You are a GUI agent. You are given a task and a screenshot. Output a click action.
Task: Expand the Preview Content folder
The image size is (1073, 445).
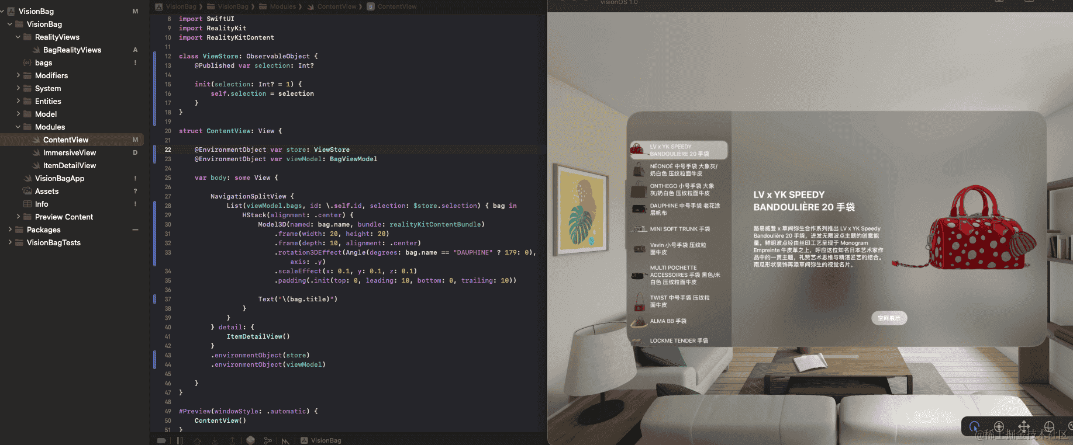(18, 217)
